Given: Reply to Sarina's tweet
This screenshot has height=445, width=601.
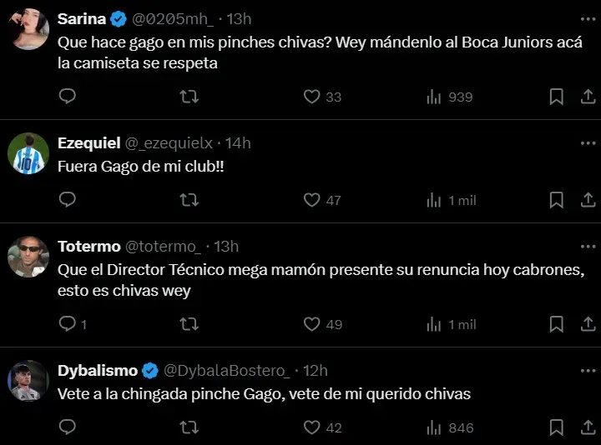Looking at the screenshot, I should click(68, 97).
